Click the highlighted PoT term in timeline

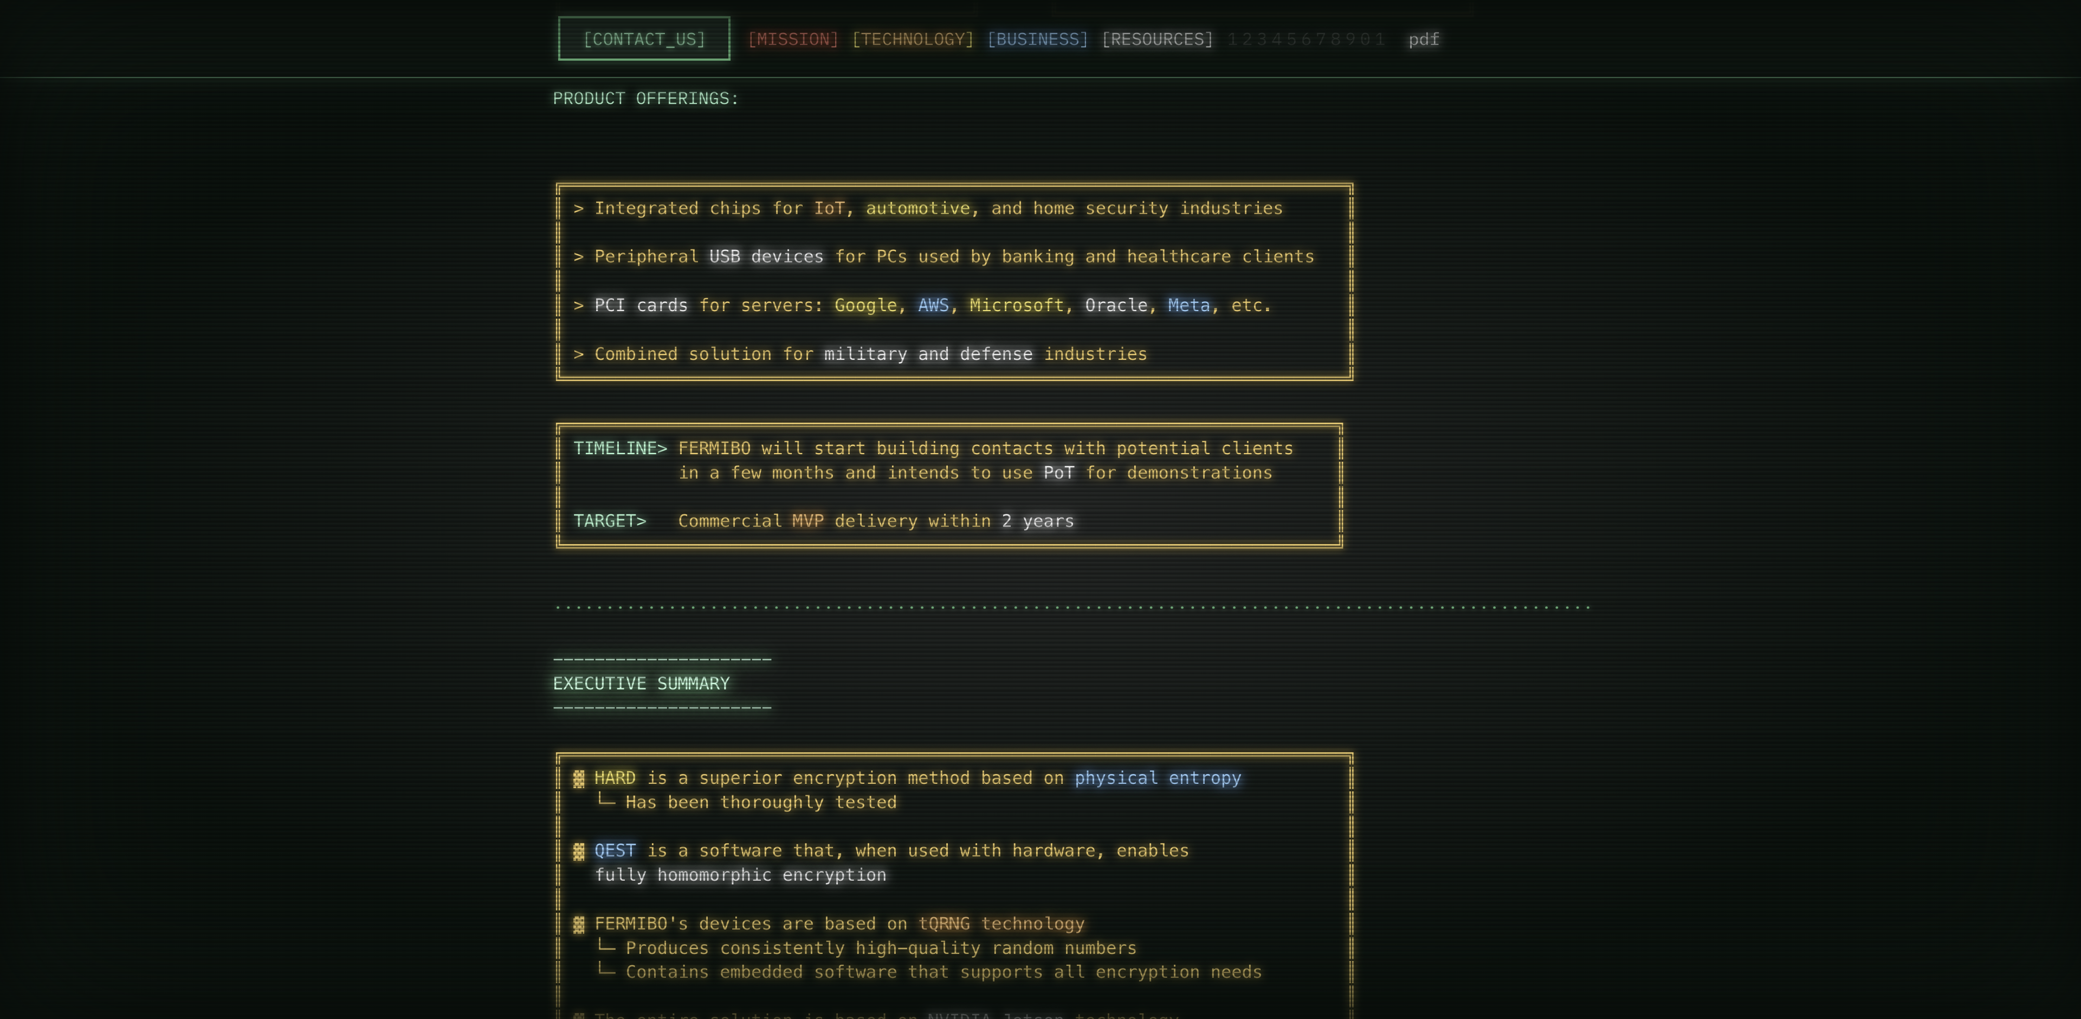pyautogui.click(x=1058, y=472)
